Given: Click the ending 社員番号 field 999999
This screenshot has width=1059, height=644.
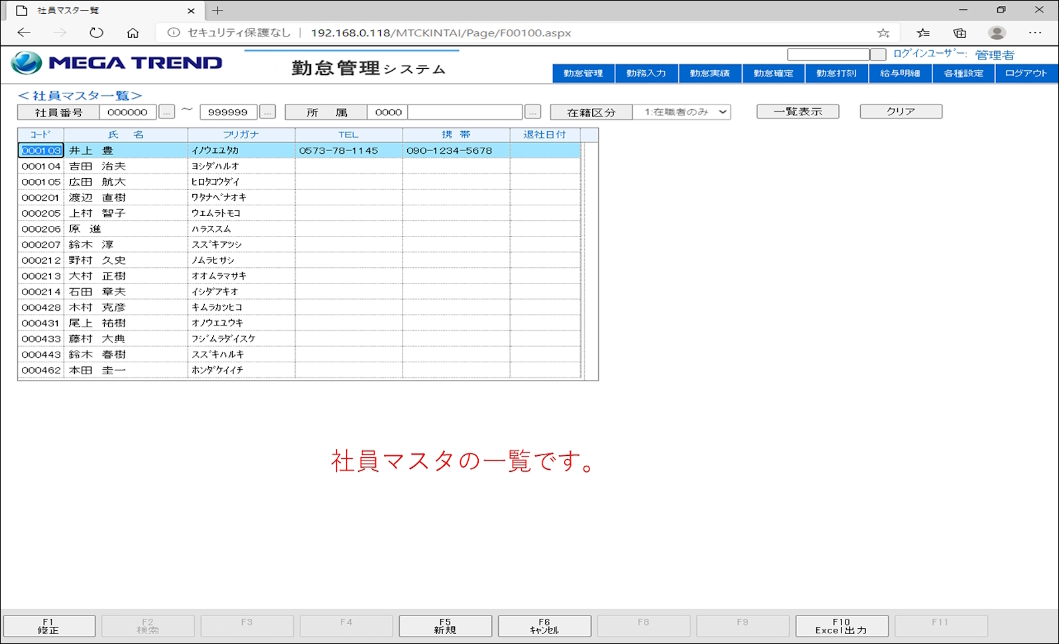Looking at the screenshot, I should (228, 112).
